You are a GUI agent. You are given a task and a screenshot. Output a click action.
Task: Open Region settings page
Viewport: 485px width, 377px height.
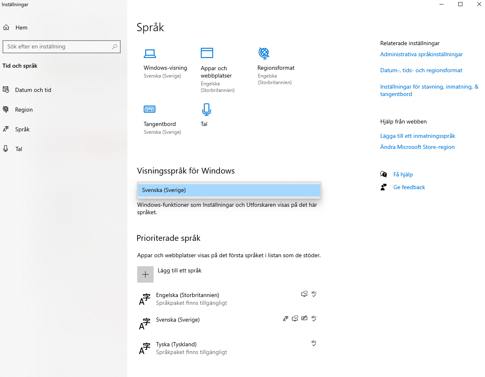[24, 110]
